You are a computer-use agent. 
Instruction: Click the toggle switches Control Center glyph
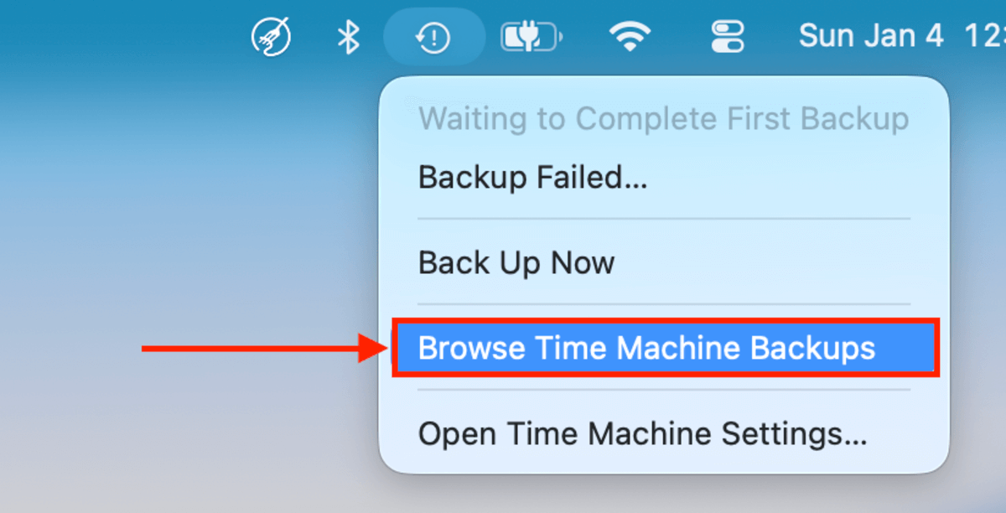727,35
